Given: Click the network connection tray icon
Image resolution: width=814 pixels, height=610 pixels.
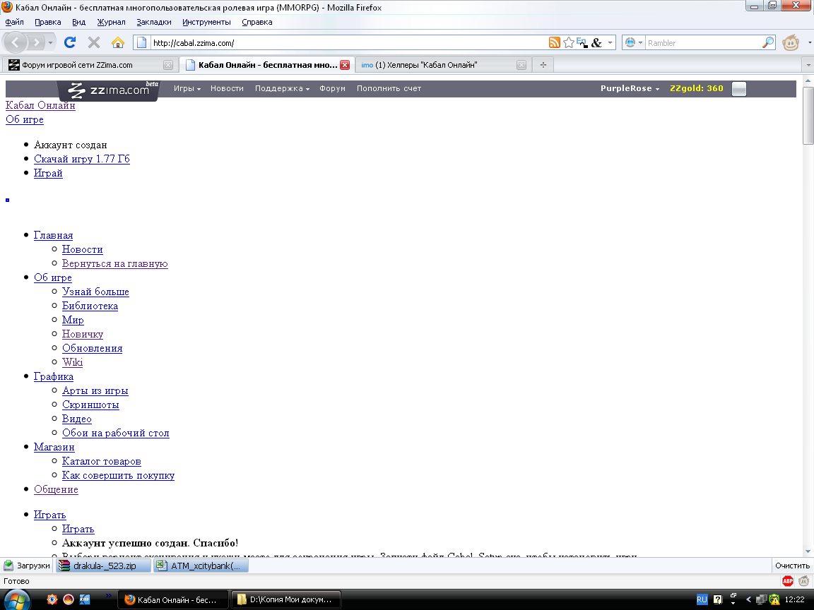Looking at the screenshot, I should coord(761,599).
